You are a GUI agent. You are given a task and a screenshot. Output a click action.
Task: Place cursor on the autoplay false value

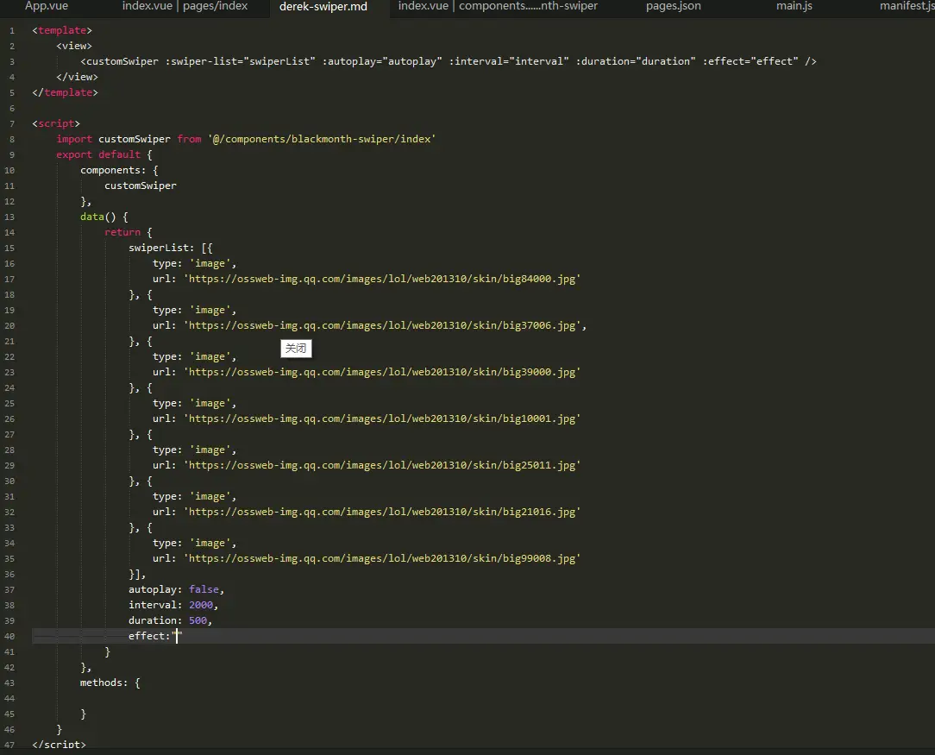tap(204, 589)
